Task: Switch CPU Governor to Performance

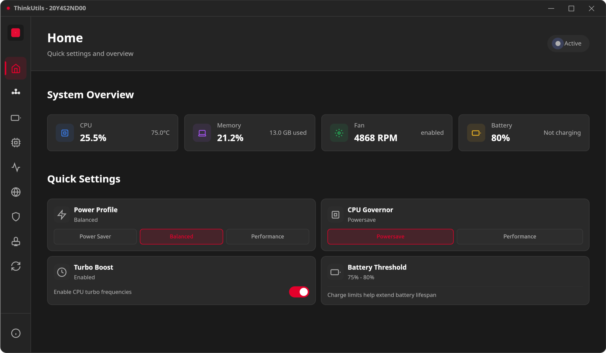Action: tap(519, 237)
